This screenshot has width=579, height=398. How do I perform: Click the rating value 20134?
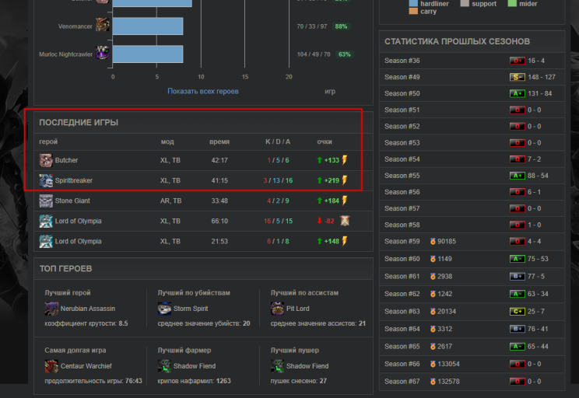pos(447,312)
